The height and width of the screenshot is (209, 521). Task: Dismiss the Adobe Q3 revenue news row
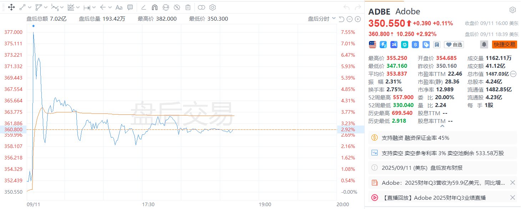(512, 183)
